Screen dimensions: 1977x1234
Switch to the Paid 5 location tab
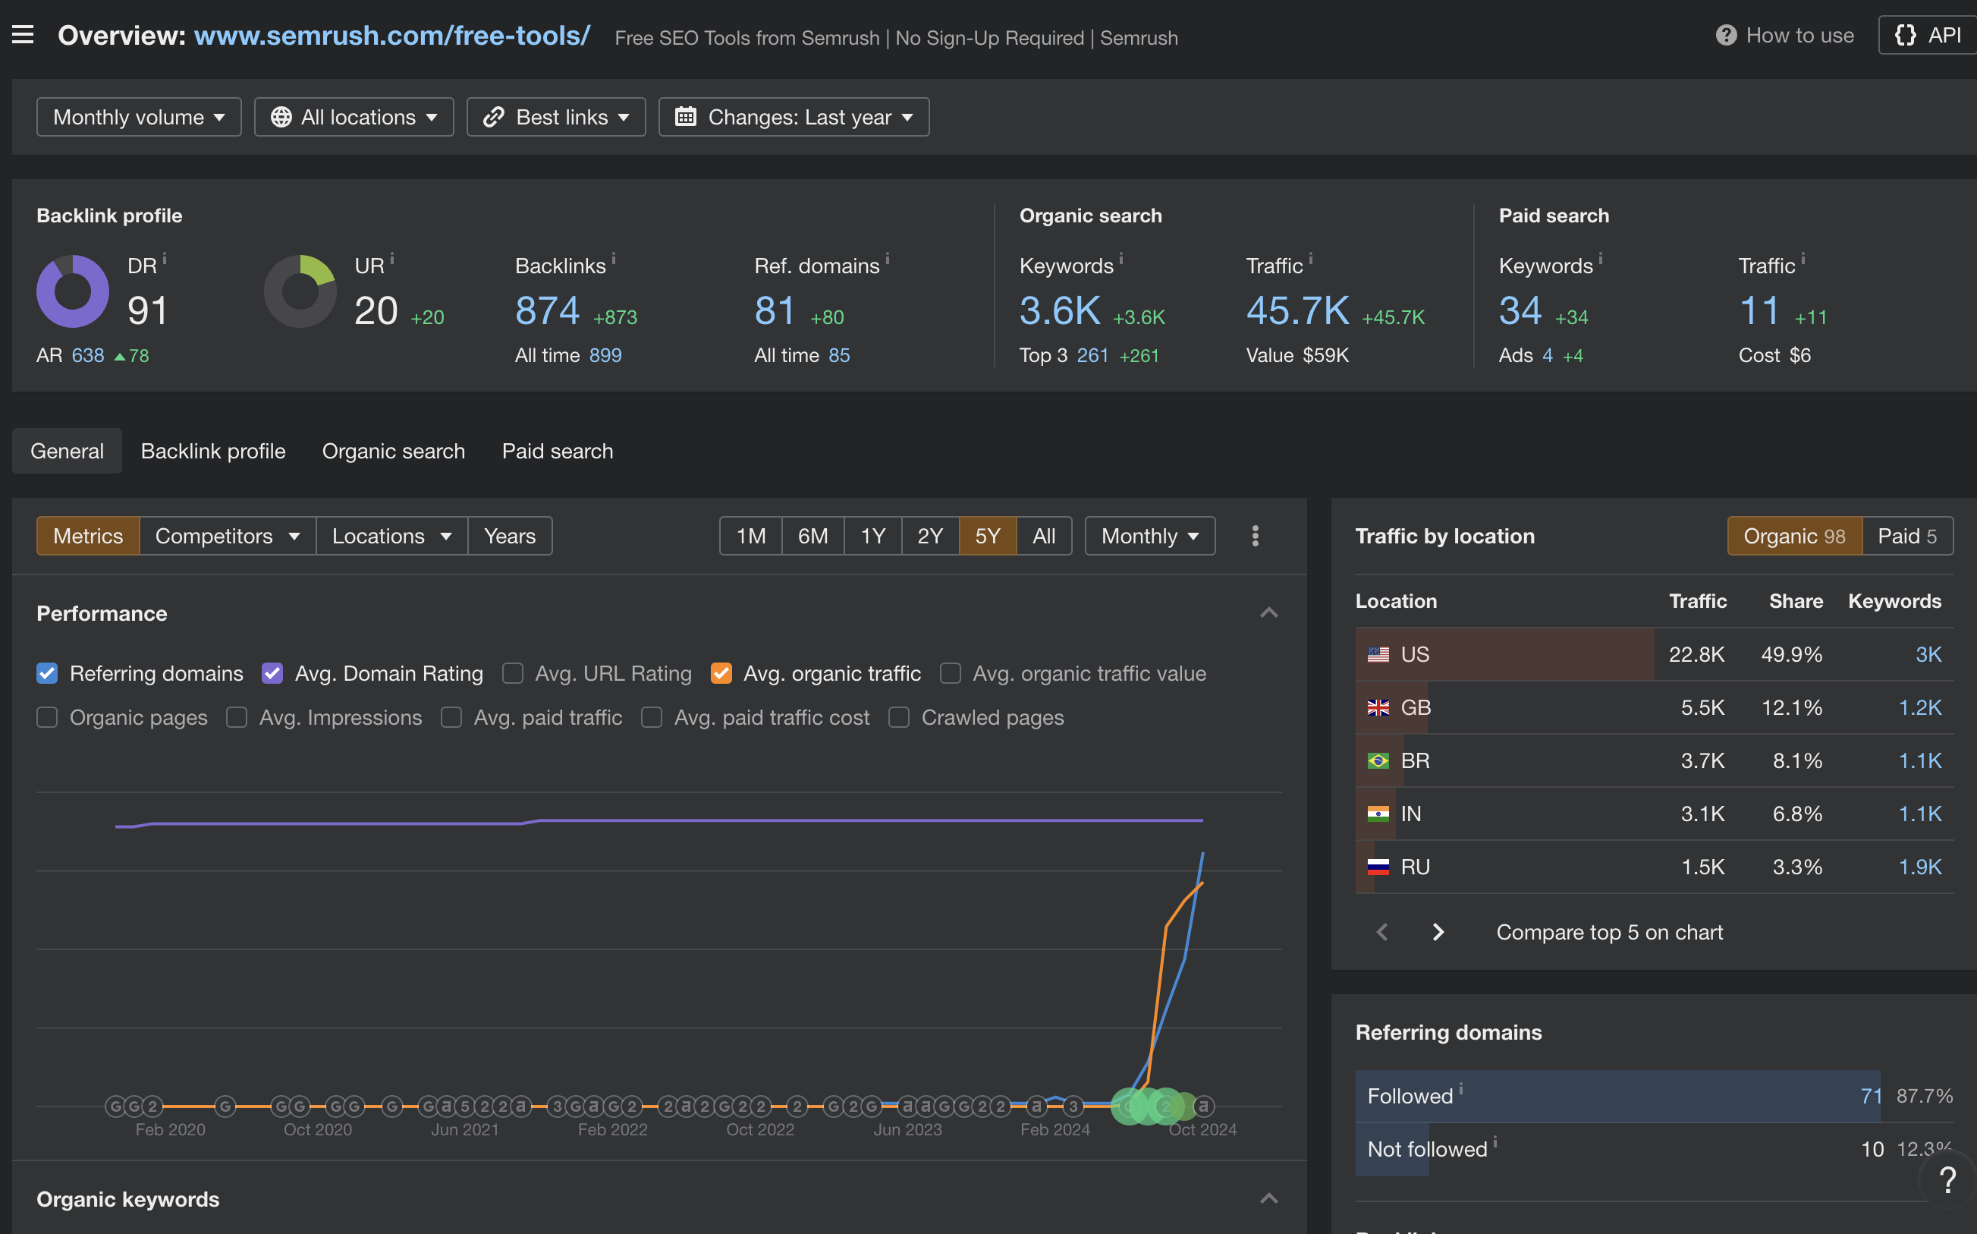[x=1908, y=537]
